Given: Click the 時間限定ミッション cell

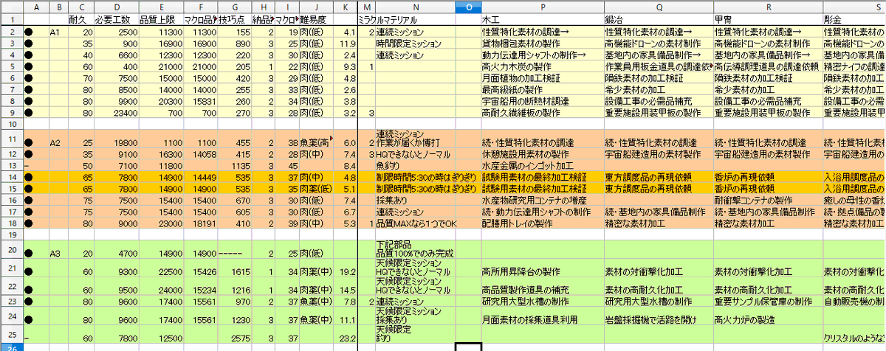Looking at the screenshot, I should (416, 44).
